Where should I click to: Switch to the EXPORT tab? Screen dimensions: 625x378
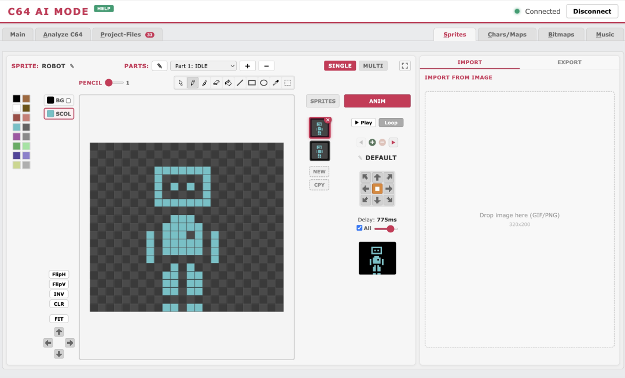pos(569,62)
